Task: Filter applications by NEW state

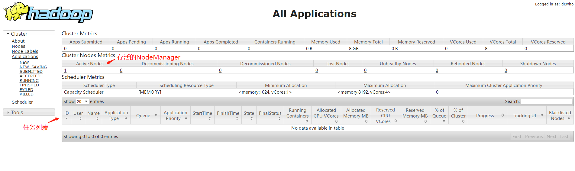Action: click(24, 63)
